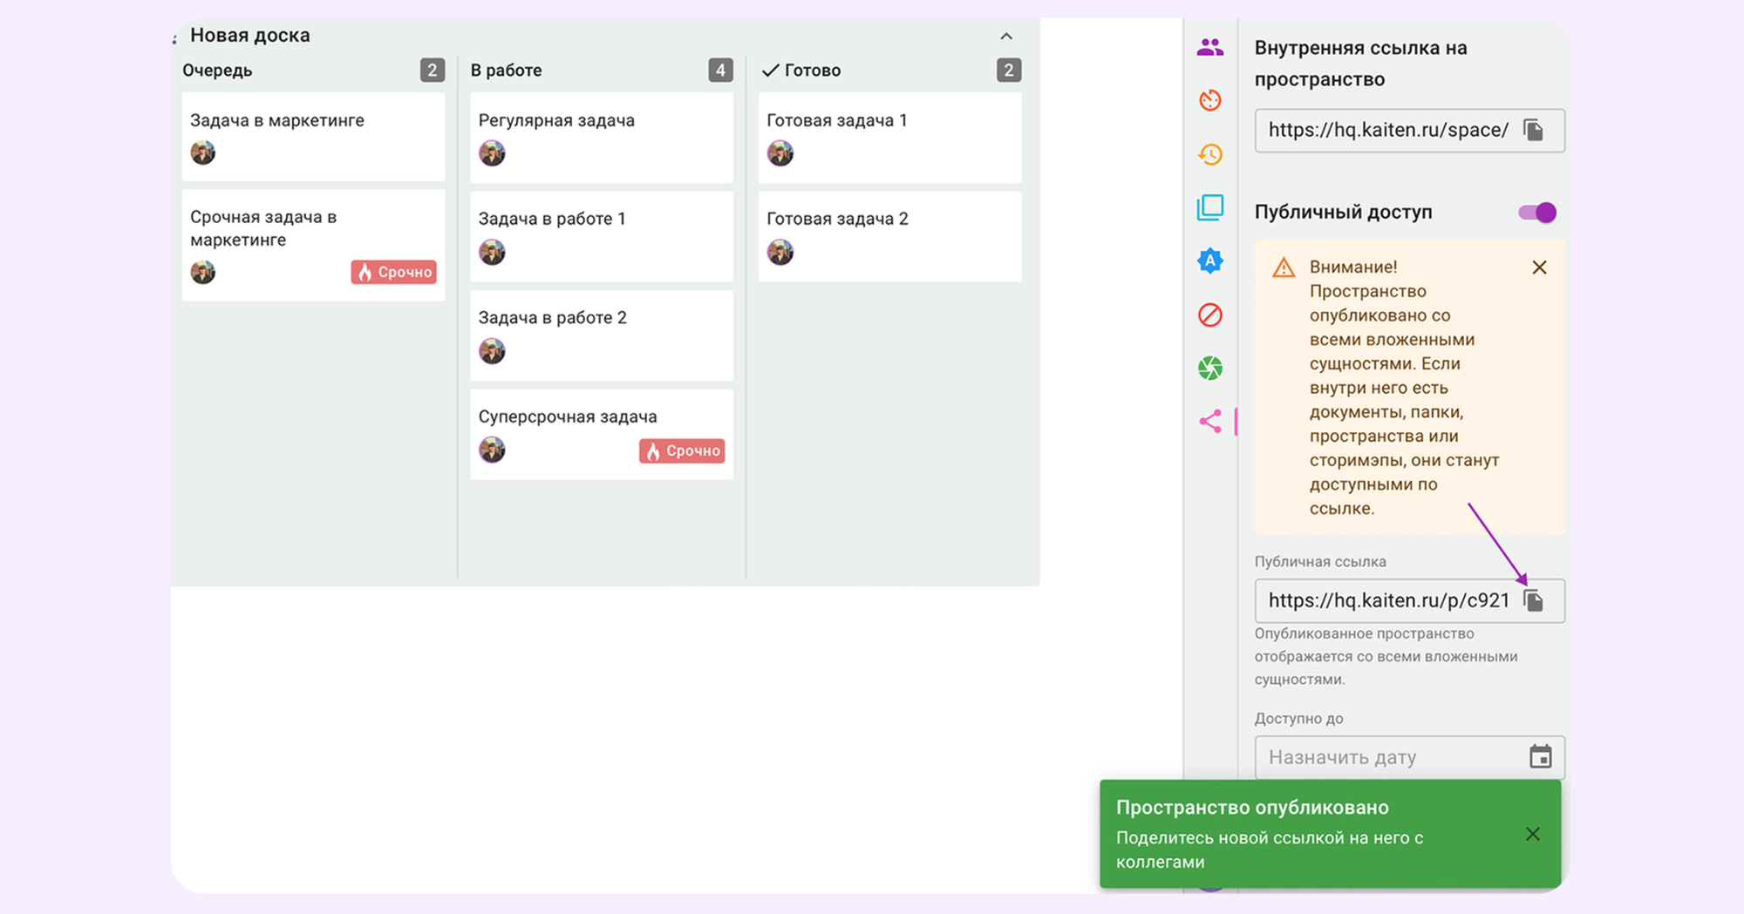Click Срочно tag on Срочная задача в маркетинге
The width and height of the screenshot is (1744, 914).
point(394,273)
